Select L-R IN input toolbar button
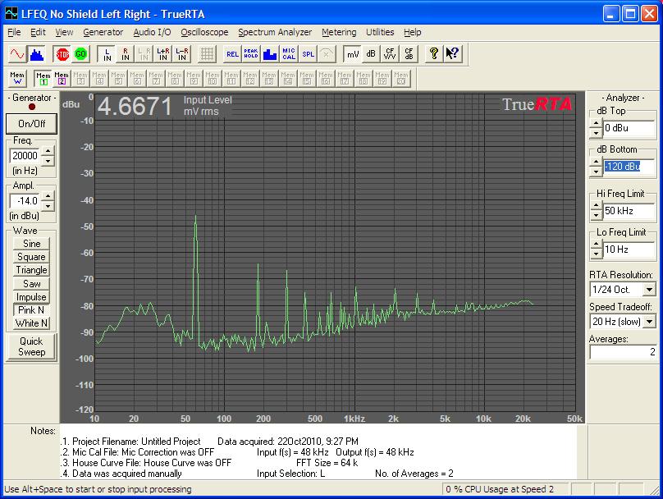Screen dimensions: 663x499 click(182, 53)
